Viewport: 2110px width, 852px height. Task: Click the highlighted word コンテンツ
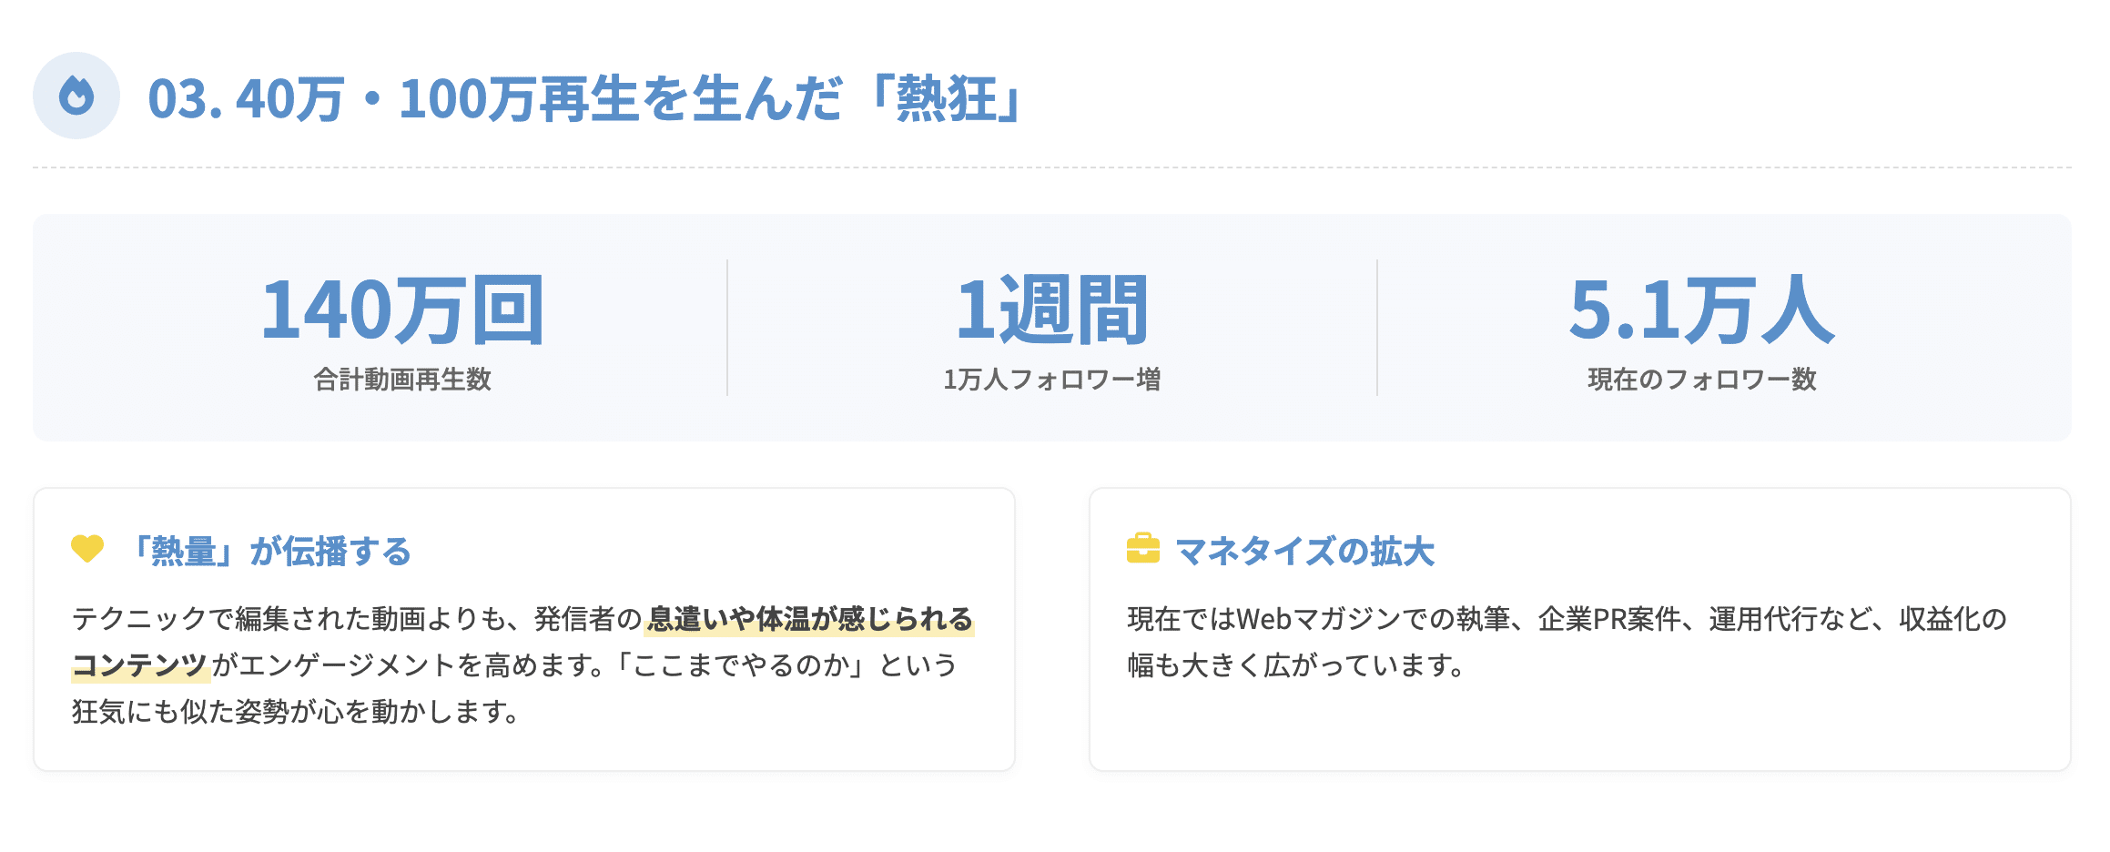point(140,665)
